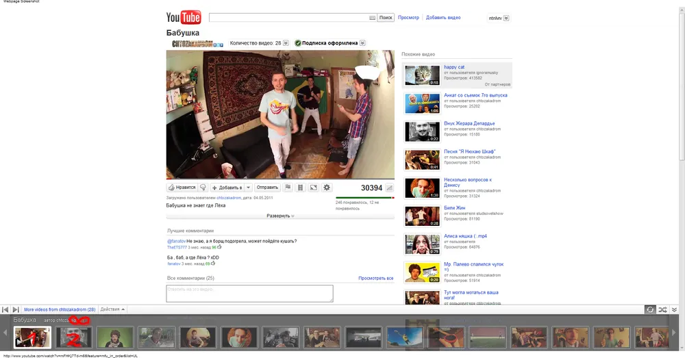Open video settings gear icon

[x=327, y=188]
